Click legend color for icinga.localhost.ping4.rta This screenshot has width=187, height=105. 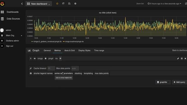click(x=64, y=41)
